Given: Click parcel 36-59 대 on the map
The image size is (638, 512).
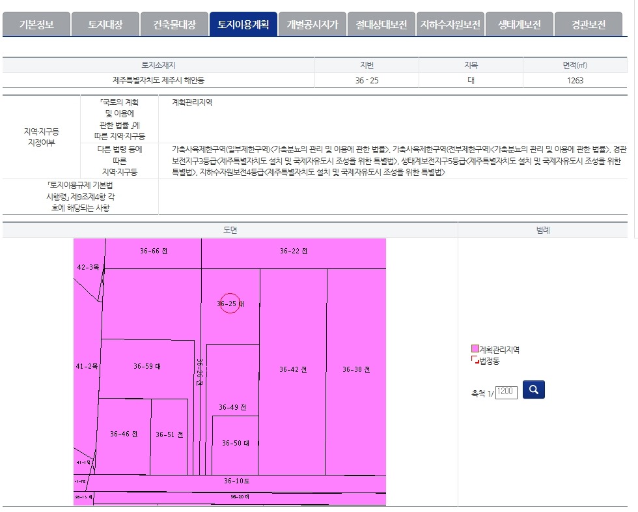Looking at the screenshot, I should (147, 366).
